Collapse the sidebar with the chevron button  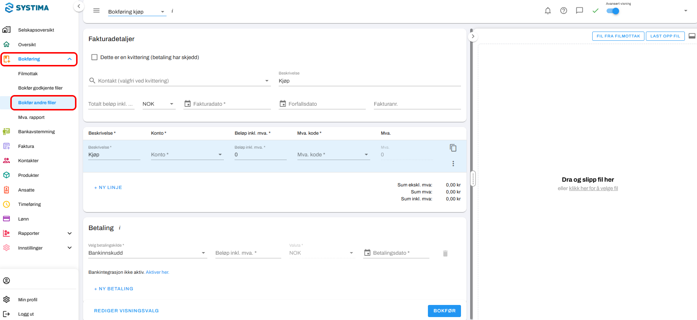(79, 6)
